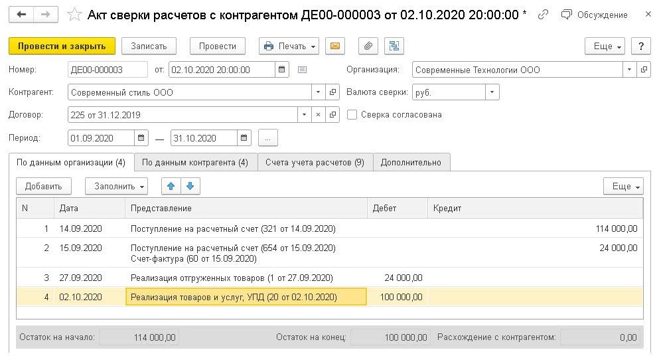This screenshot has width=657, height=356.
Task: Expand the 'Контрагент' dropdown list
Action: pyautogui.click(x=318, y=92)
